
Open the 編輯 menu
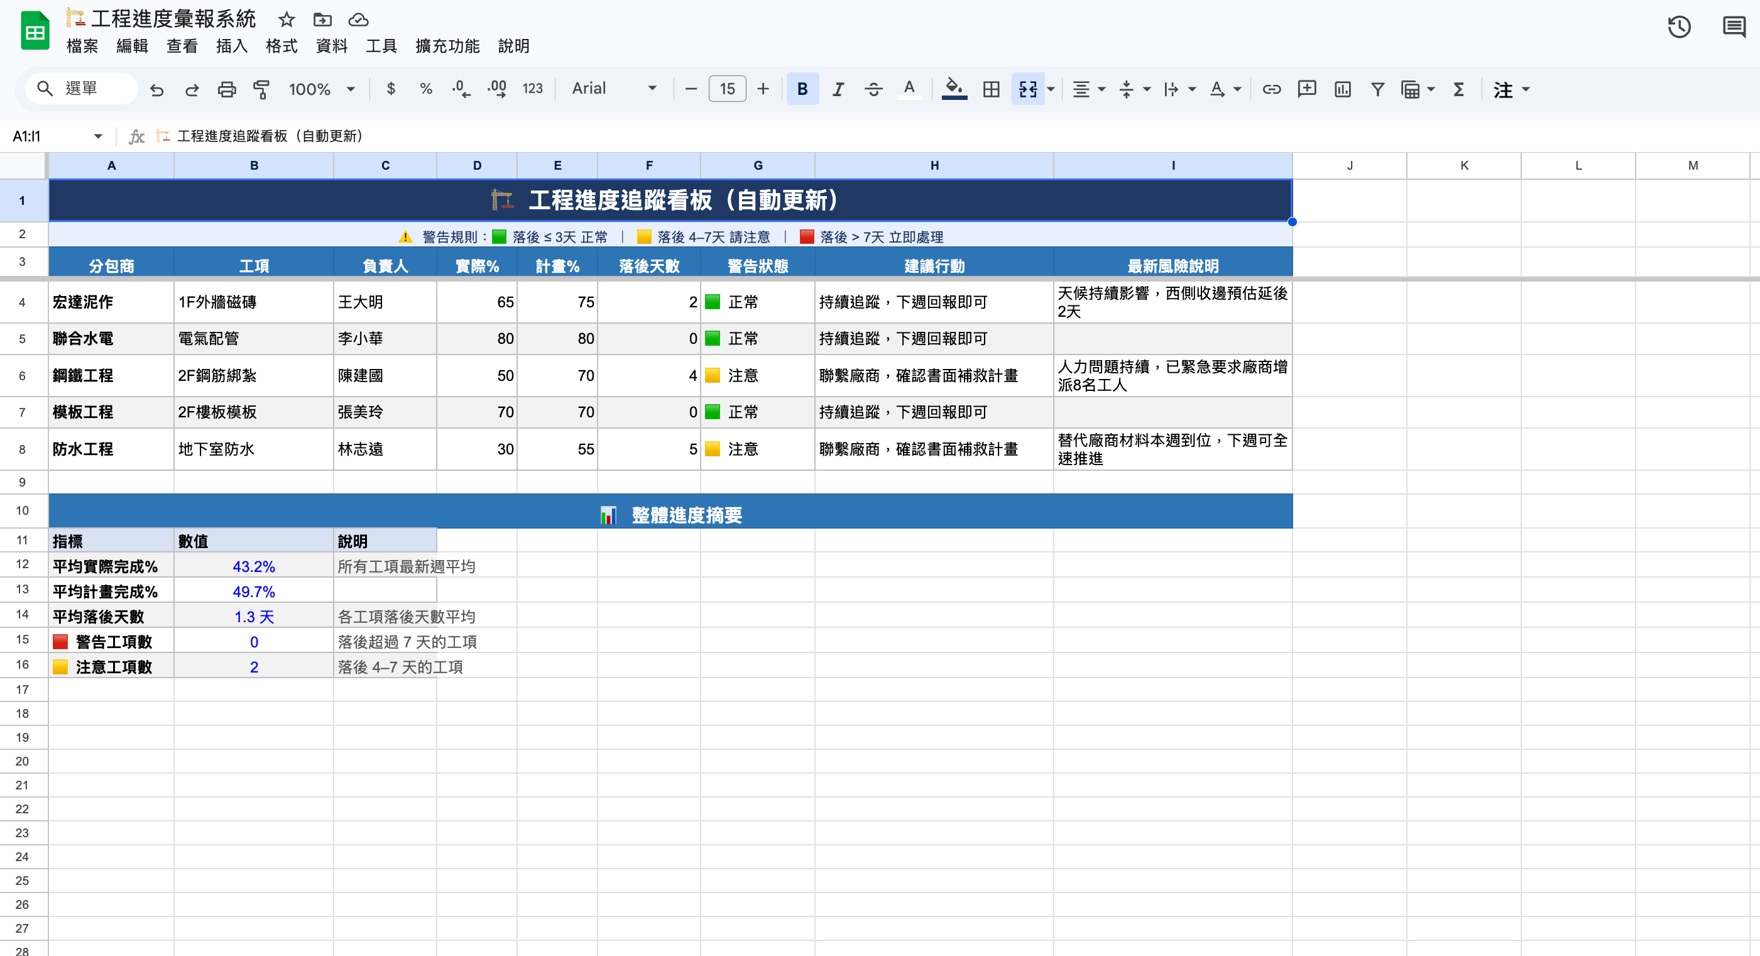[x=133, y=46]
